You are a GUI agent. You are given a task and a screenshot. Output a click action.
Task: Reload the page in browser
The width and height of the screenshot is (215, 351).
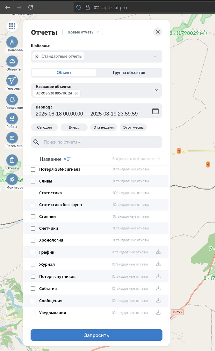pos(31,7)
